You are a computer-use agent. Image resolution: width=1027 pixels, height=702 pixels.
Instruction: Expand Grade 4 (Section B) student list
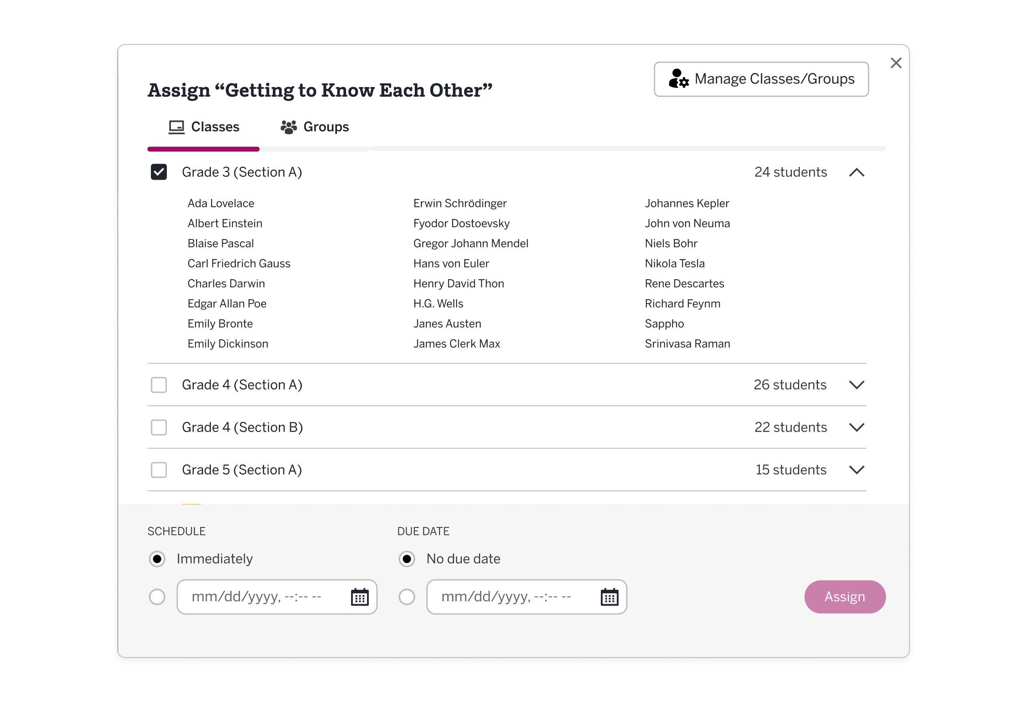point(857,427)
